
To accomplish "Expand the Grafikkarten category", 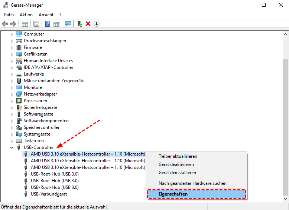I will [12, 54].
